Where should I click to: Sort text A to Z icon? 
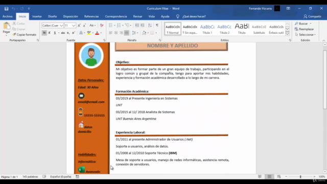click(x=150, y=26)
